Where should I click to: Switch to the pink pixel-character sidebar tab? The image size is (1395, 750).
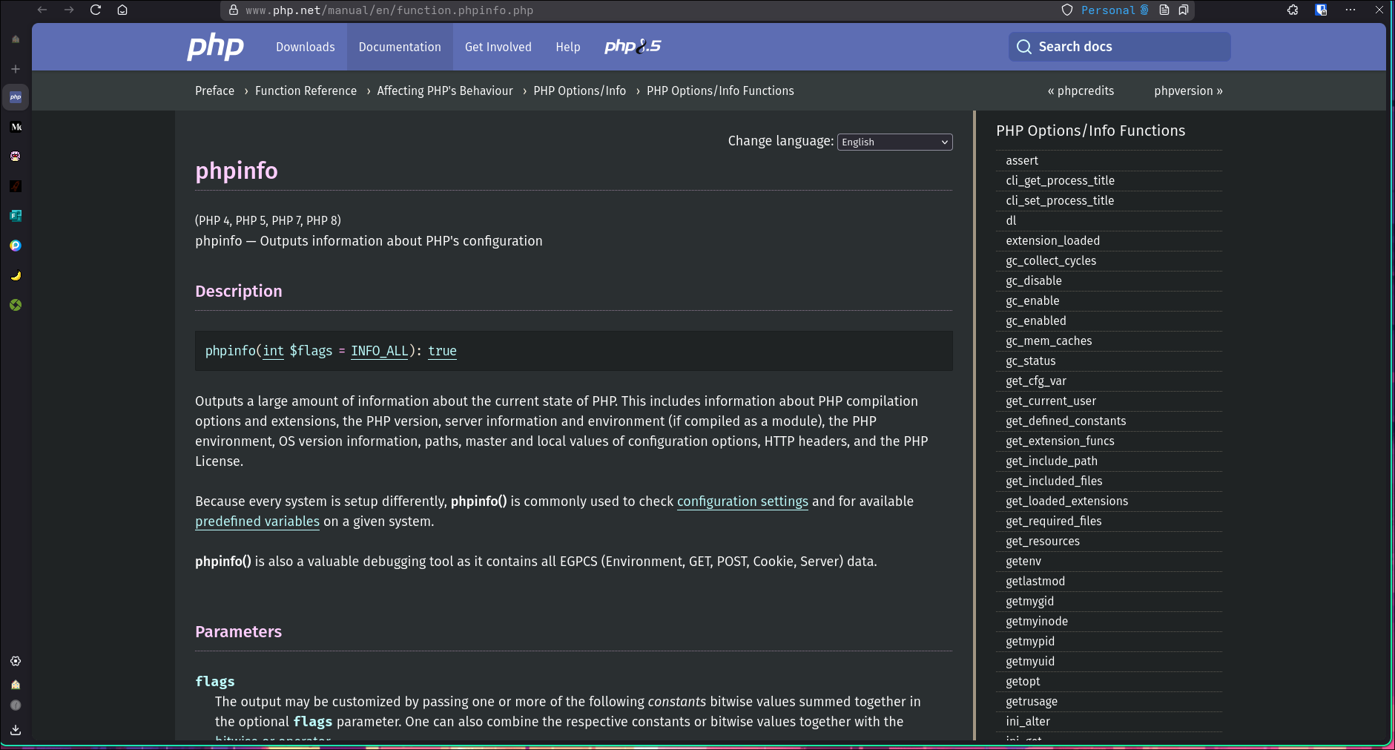click(16, 157)
